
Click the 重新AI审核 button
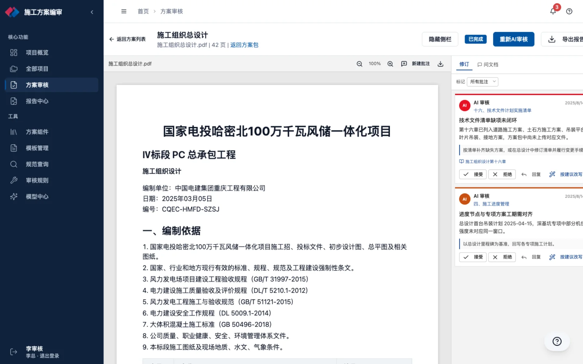(513, 39)
